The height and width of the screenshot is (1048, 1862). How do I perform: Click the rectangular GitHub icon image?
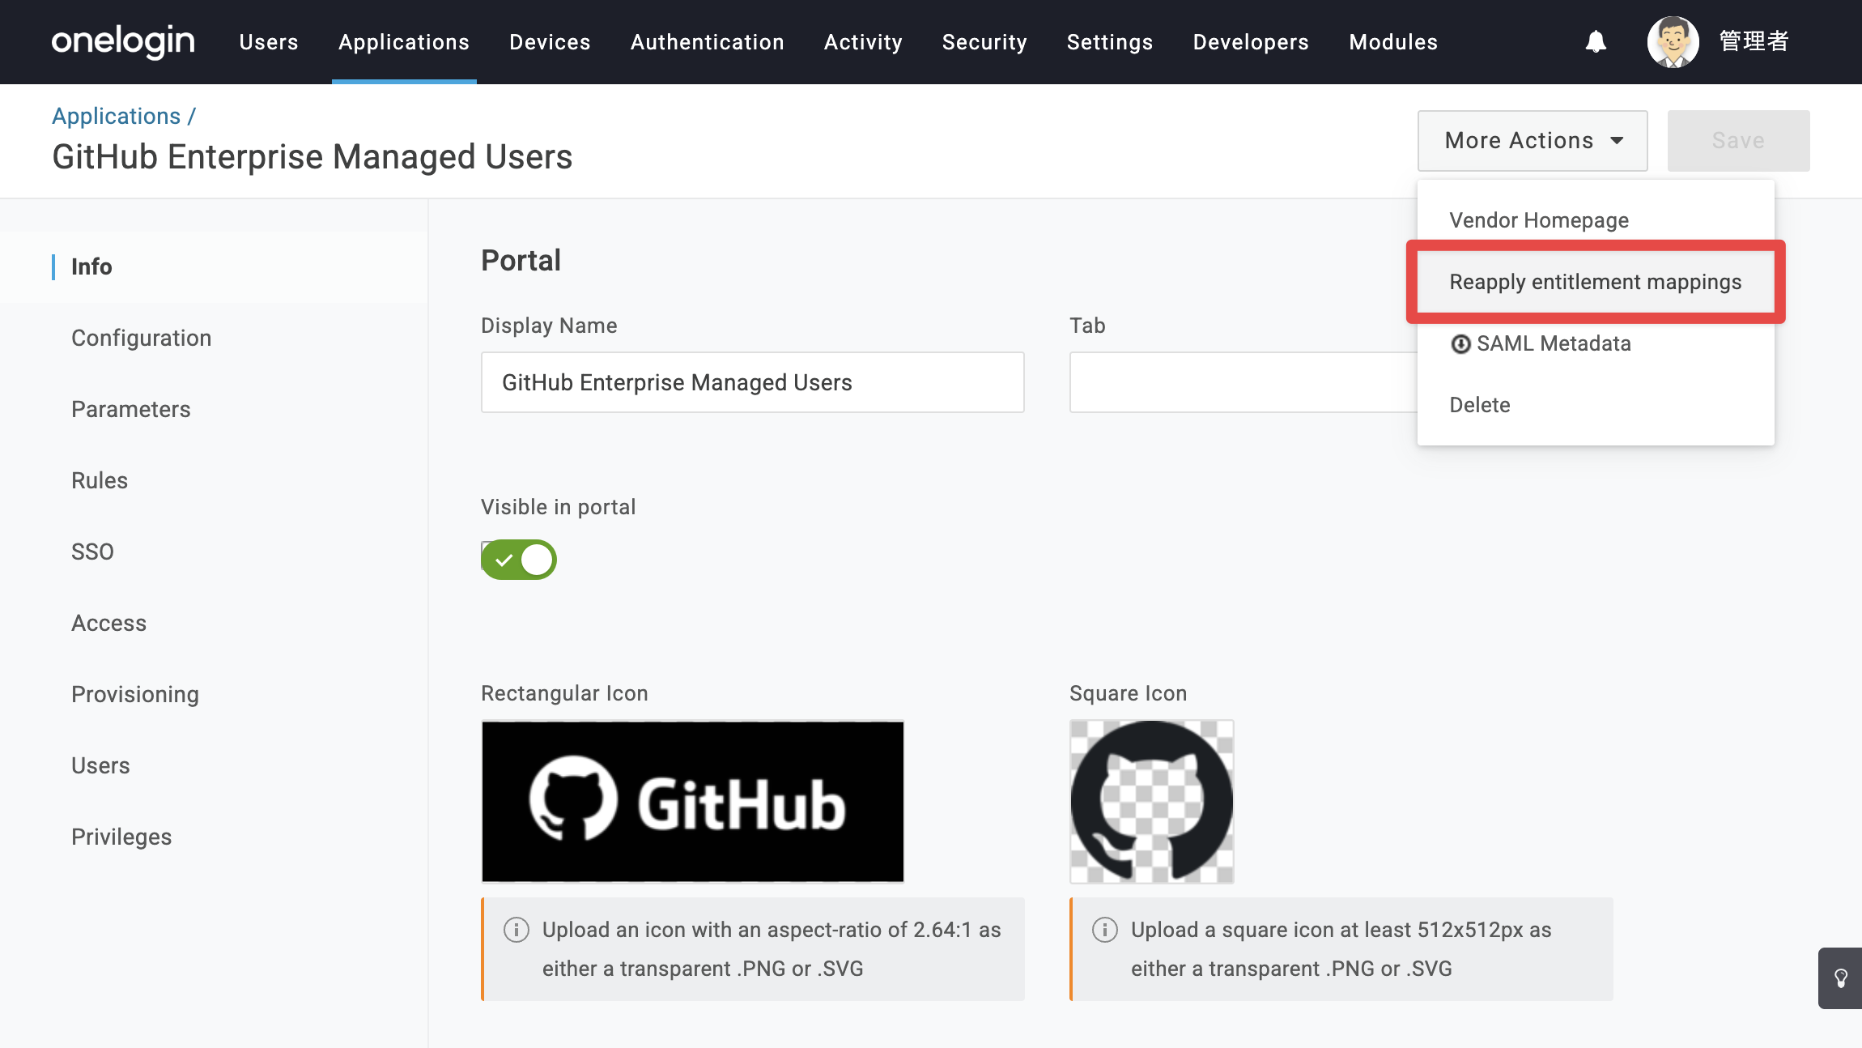pos(693,802)
